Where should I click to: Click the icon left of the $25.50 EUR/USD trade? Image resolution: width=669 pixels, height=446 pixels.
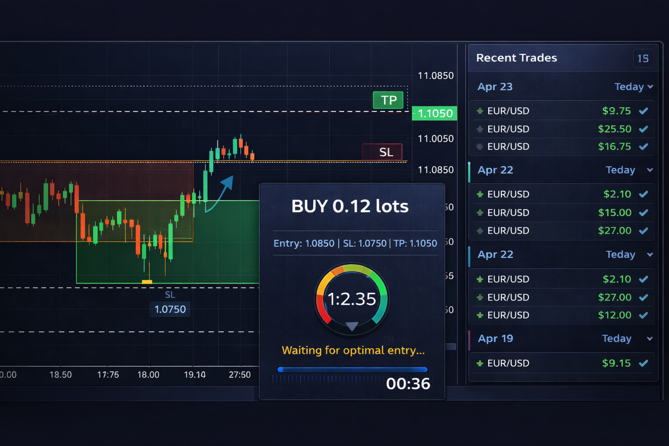click(x=480, y=129)
